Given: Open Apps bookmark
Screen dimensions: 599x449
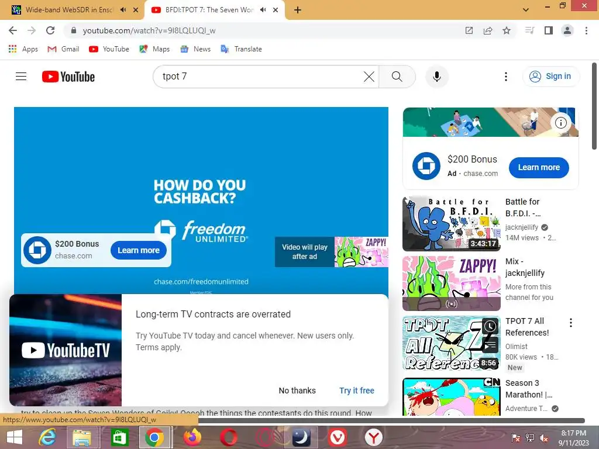Looking at the screenshot, I should [x=23, y=49].
